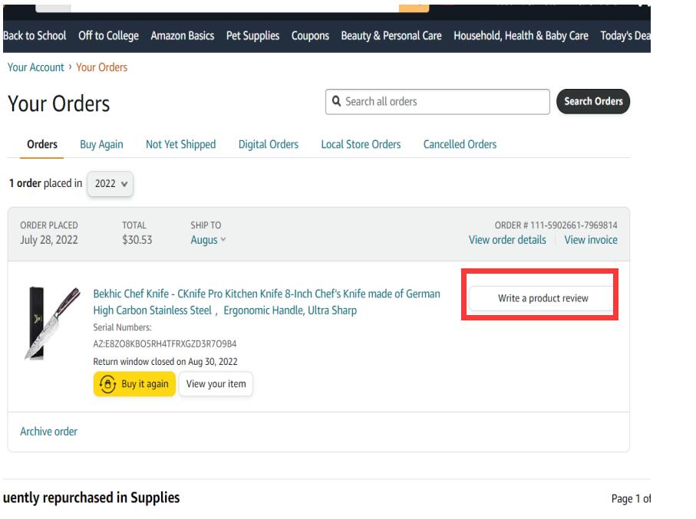
Task: Click the chef knife product thumbnail
Action: pyautogui.click(x=52, y=323)
